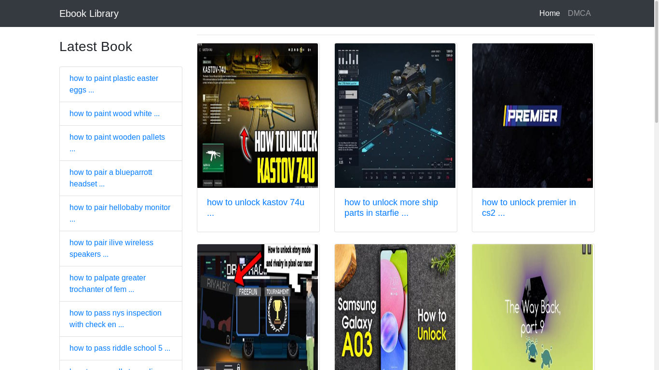
Task: Open 'how to pair hellobaby monitor' link
Action: pos(120,213)
